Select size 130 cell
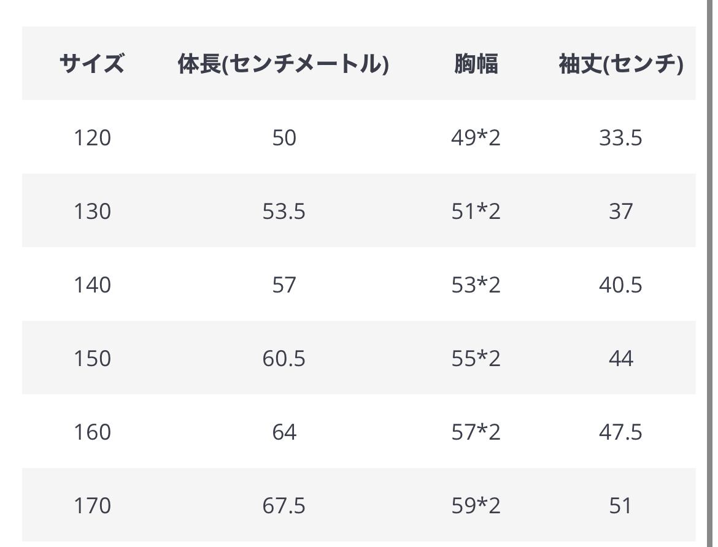 pyautogui.click(x=92, y=211)
